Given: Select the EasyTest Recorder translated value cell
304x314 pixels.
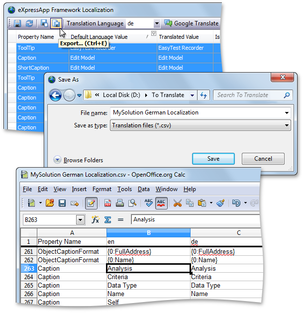Looking at the screenshot, I should (x=185, y=48).
